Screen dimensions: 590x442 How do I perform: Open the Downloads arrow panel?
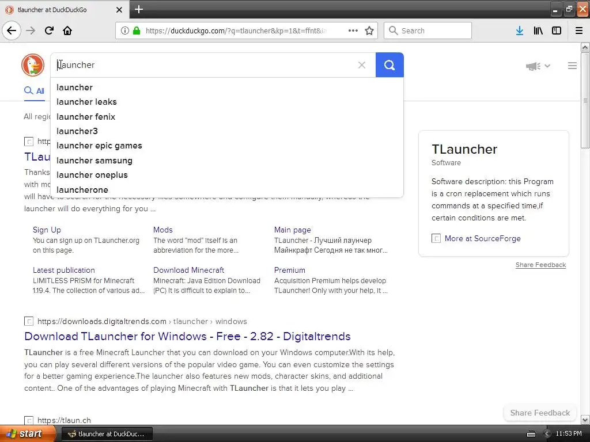[x=520, y=31]
